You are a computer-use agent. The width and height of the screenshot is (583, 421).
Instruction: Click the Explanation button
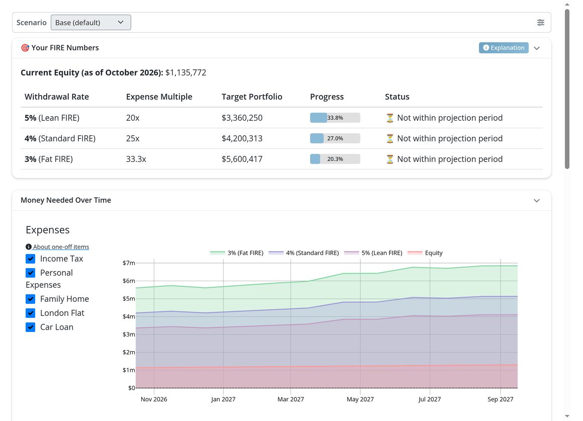point(504,48)
